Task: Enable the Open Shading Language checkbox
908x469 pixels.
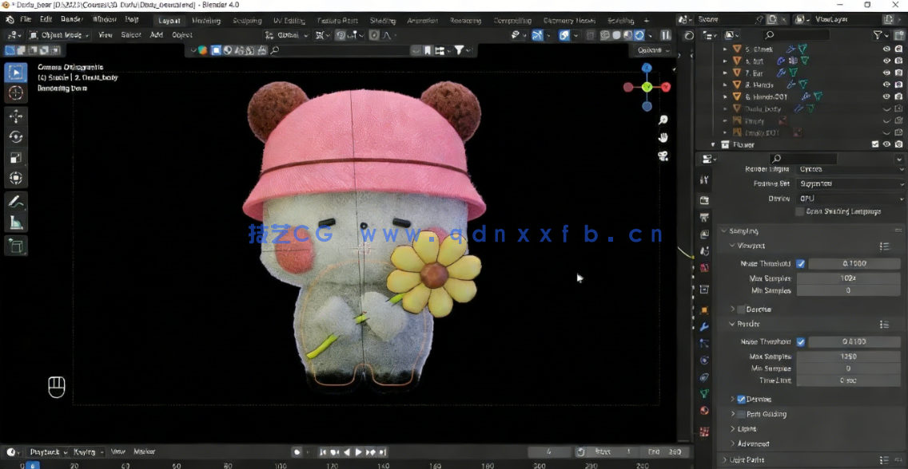Action: point(798,211)
